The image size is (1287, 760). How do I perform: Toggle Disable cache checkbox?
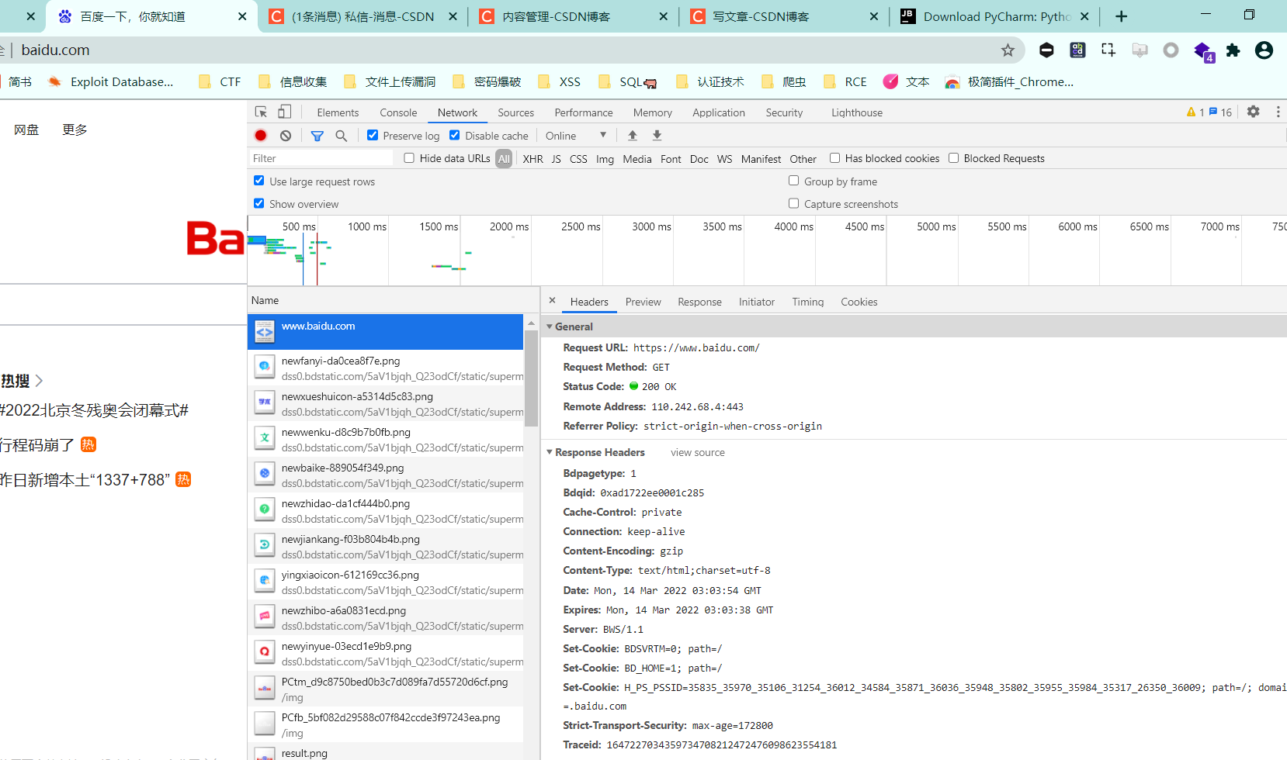pyautogui.click(x=455, y=135)
